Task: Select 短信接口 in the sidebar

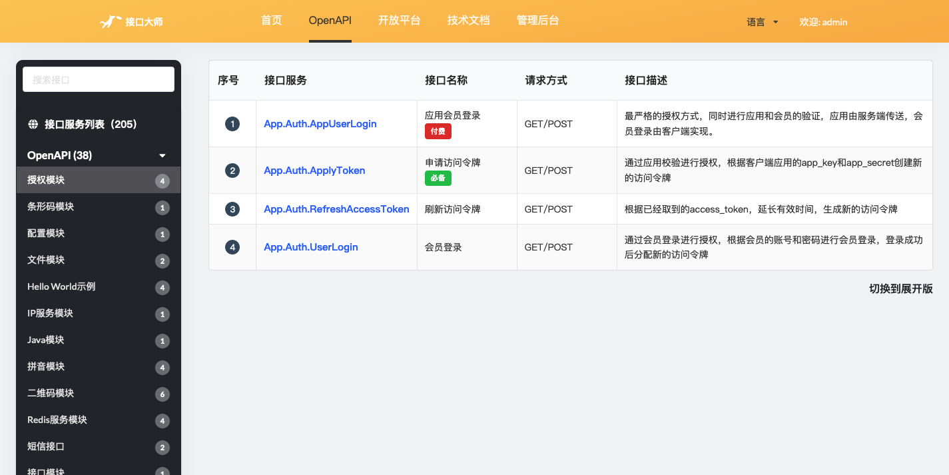Action: [99, 446]
